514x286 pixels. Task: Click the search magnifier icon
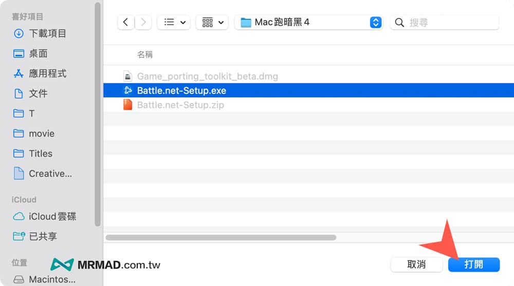point(399,23)
